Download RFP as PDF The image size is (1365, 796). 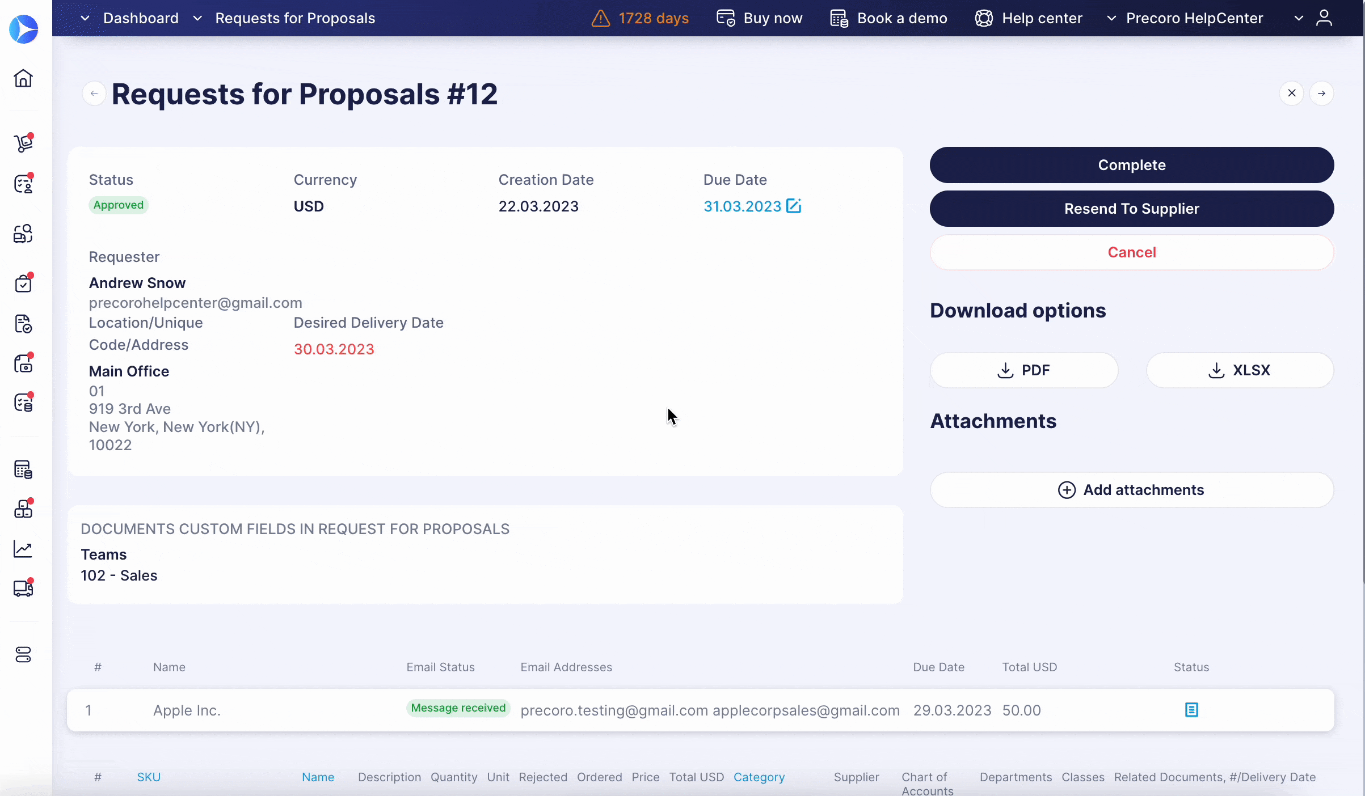coord(1023,370)
